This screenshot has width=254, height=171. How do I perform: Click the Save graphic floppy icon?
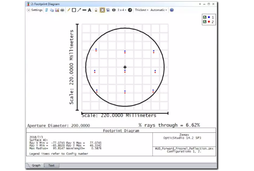(x=57, y=10)
